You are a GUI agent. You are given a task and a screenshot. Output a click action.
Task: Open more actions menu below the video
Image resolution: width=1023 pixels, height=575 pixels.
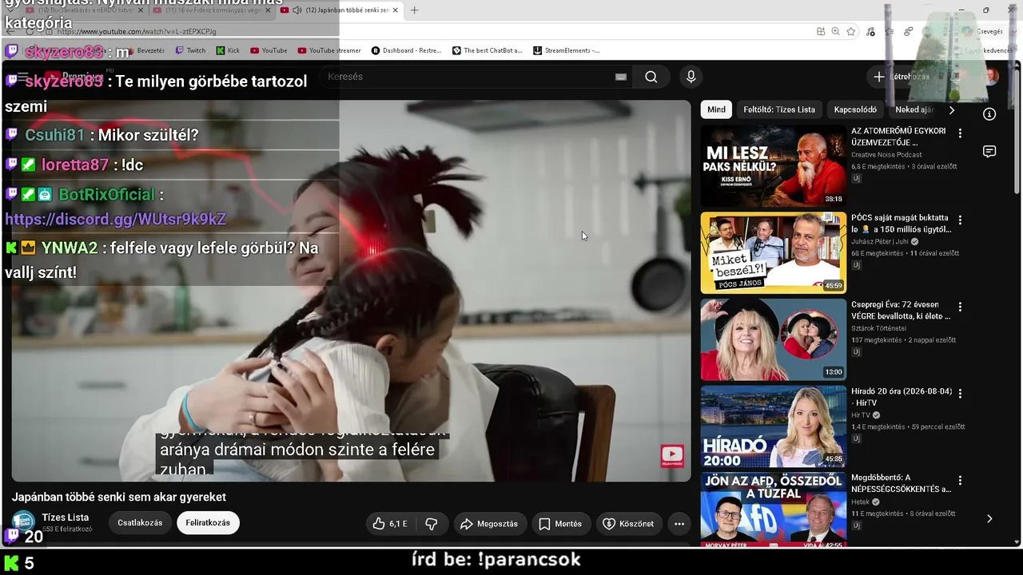[x=679, y=524]
